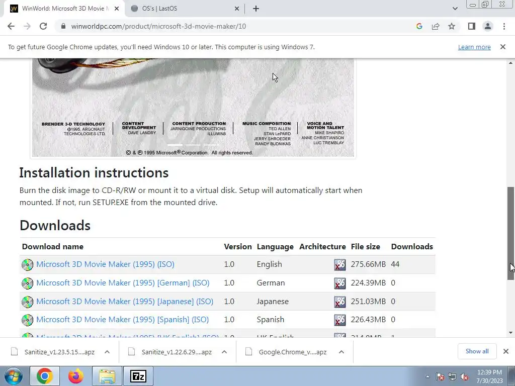Reload the page with the refresh icon
Viewport: 515px width, 386px height.
[x=43, y=26]
